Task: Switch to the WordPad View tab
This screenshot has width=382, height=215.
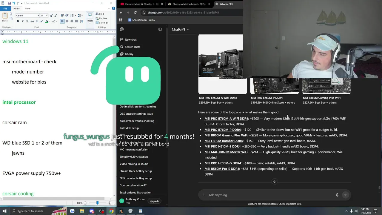Action: 28,9
